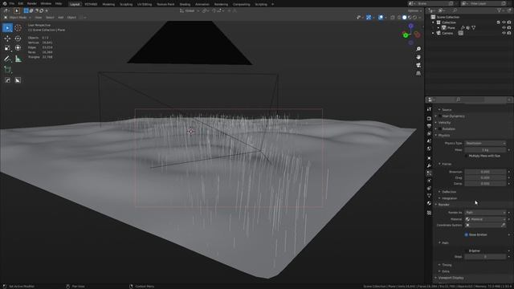
Task: Select the Move tool
Action: (x=7, y=39)
